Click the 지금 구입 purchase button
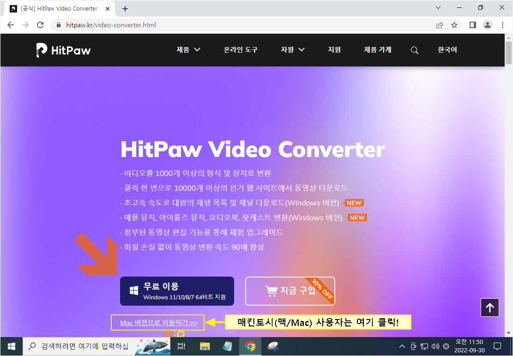The image size is (513, 356). pyautogui.click(x=290, y=291)
